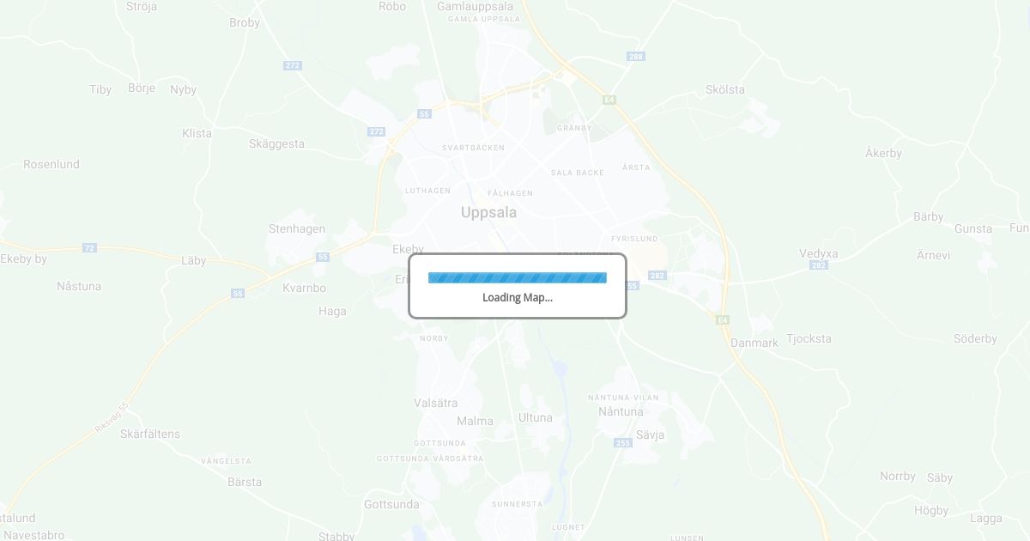The width and height of the screenshot is (1030, 541).
Task: Click the Loading Map... text
Action: [518, 298]
